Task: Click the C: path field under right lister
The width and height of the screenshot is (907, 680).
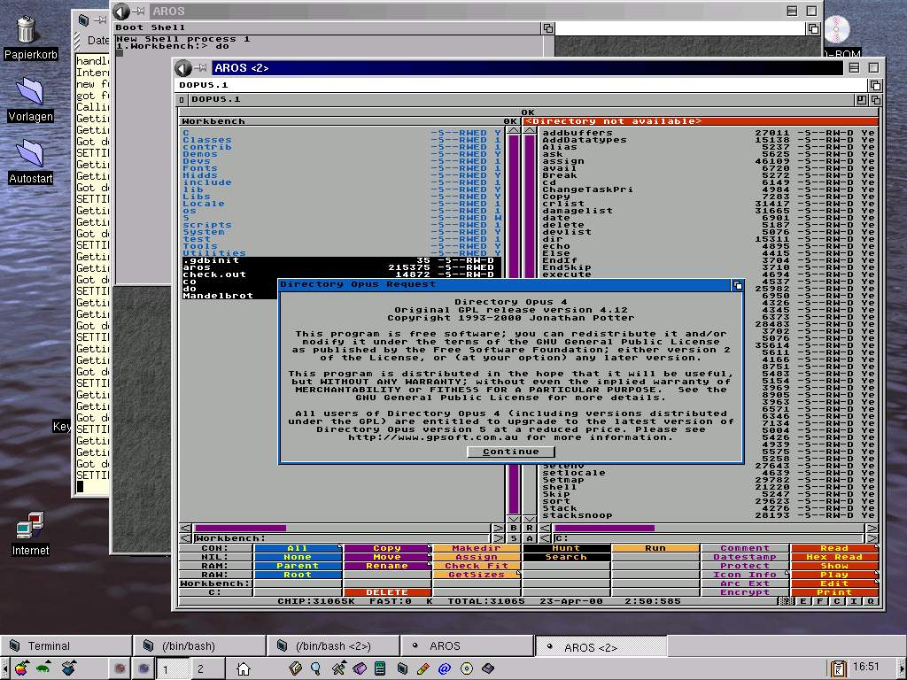Action: click(709, 538)
